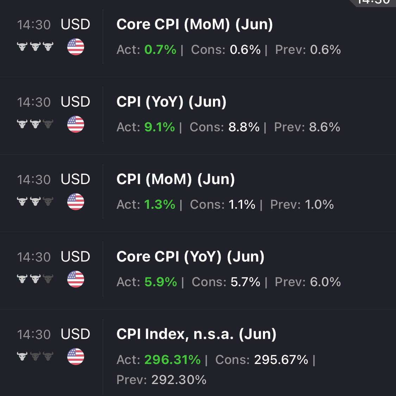Image resolution: width=396 pixels, height=396 pixels.
Task: Open CPI Index, n.s.a. (Jun) event
Action: [x=196, y=334]
